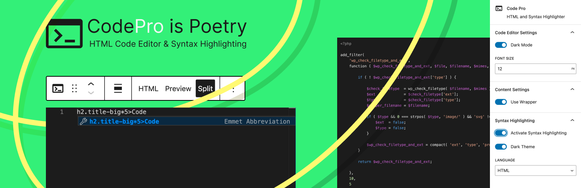Switch to the Preview view

[x=178, y=89]
